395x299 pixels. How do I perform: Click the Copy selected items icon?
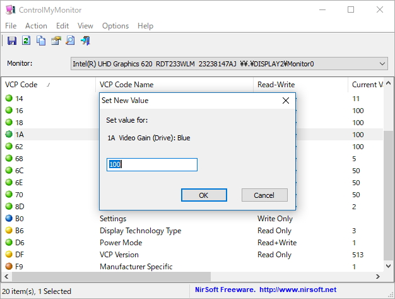tap(41, 40)
